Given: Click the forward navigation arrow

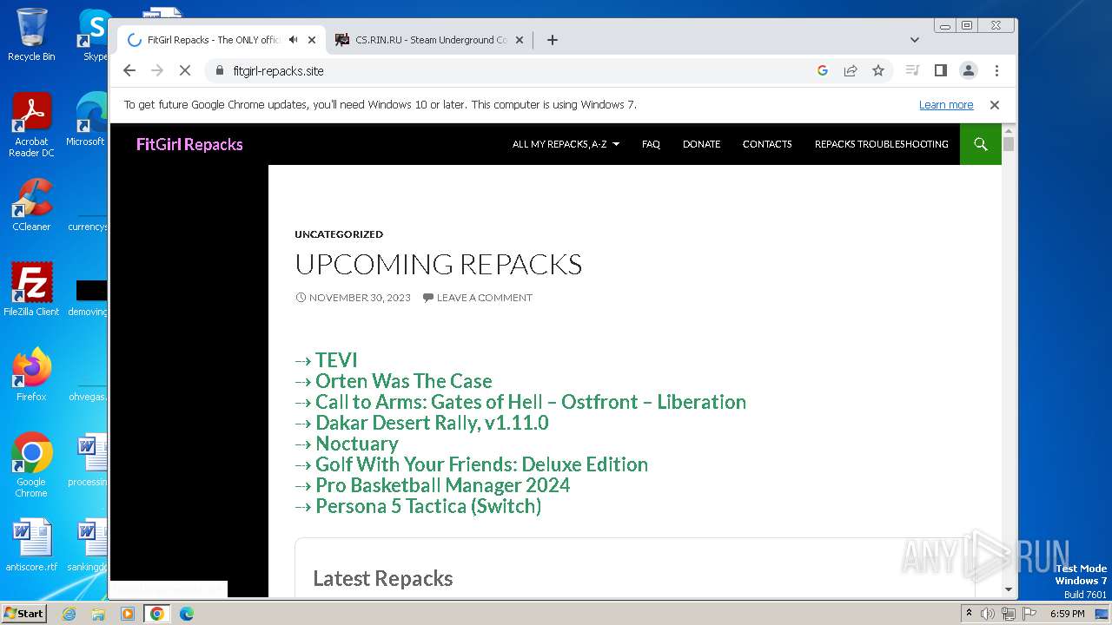Looking at the screenshot, I should [157, 70].
